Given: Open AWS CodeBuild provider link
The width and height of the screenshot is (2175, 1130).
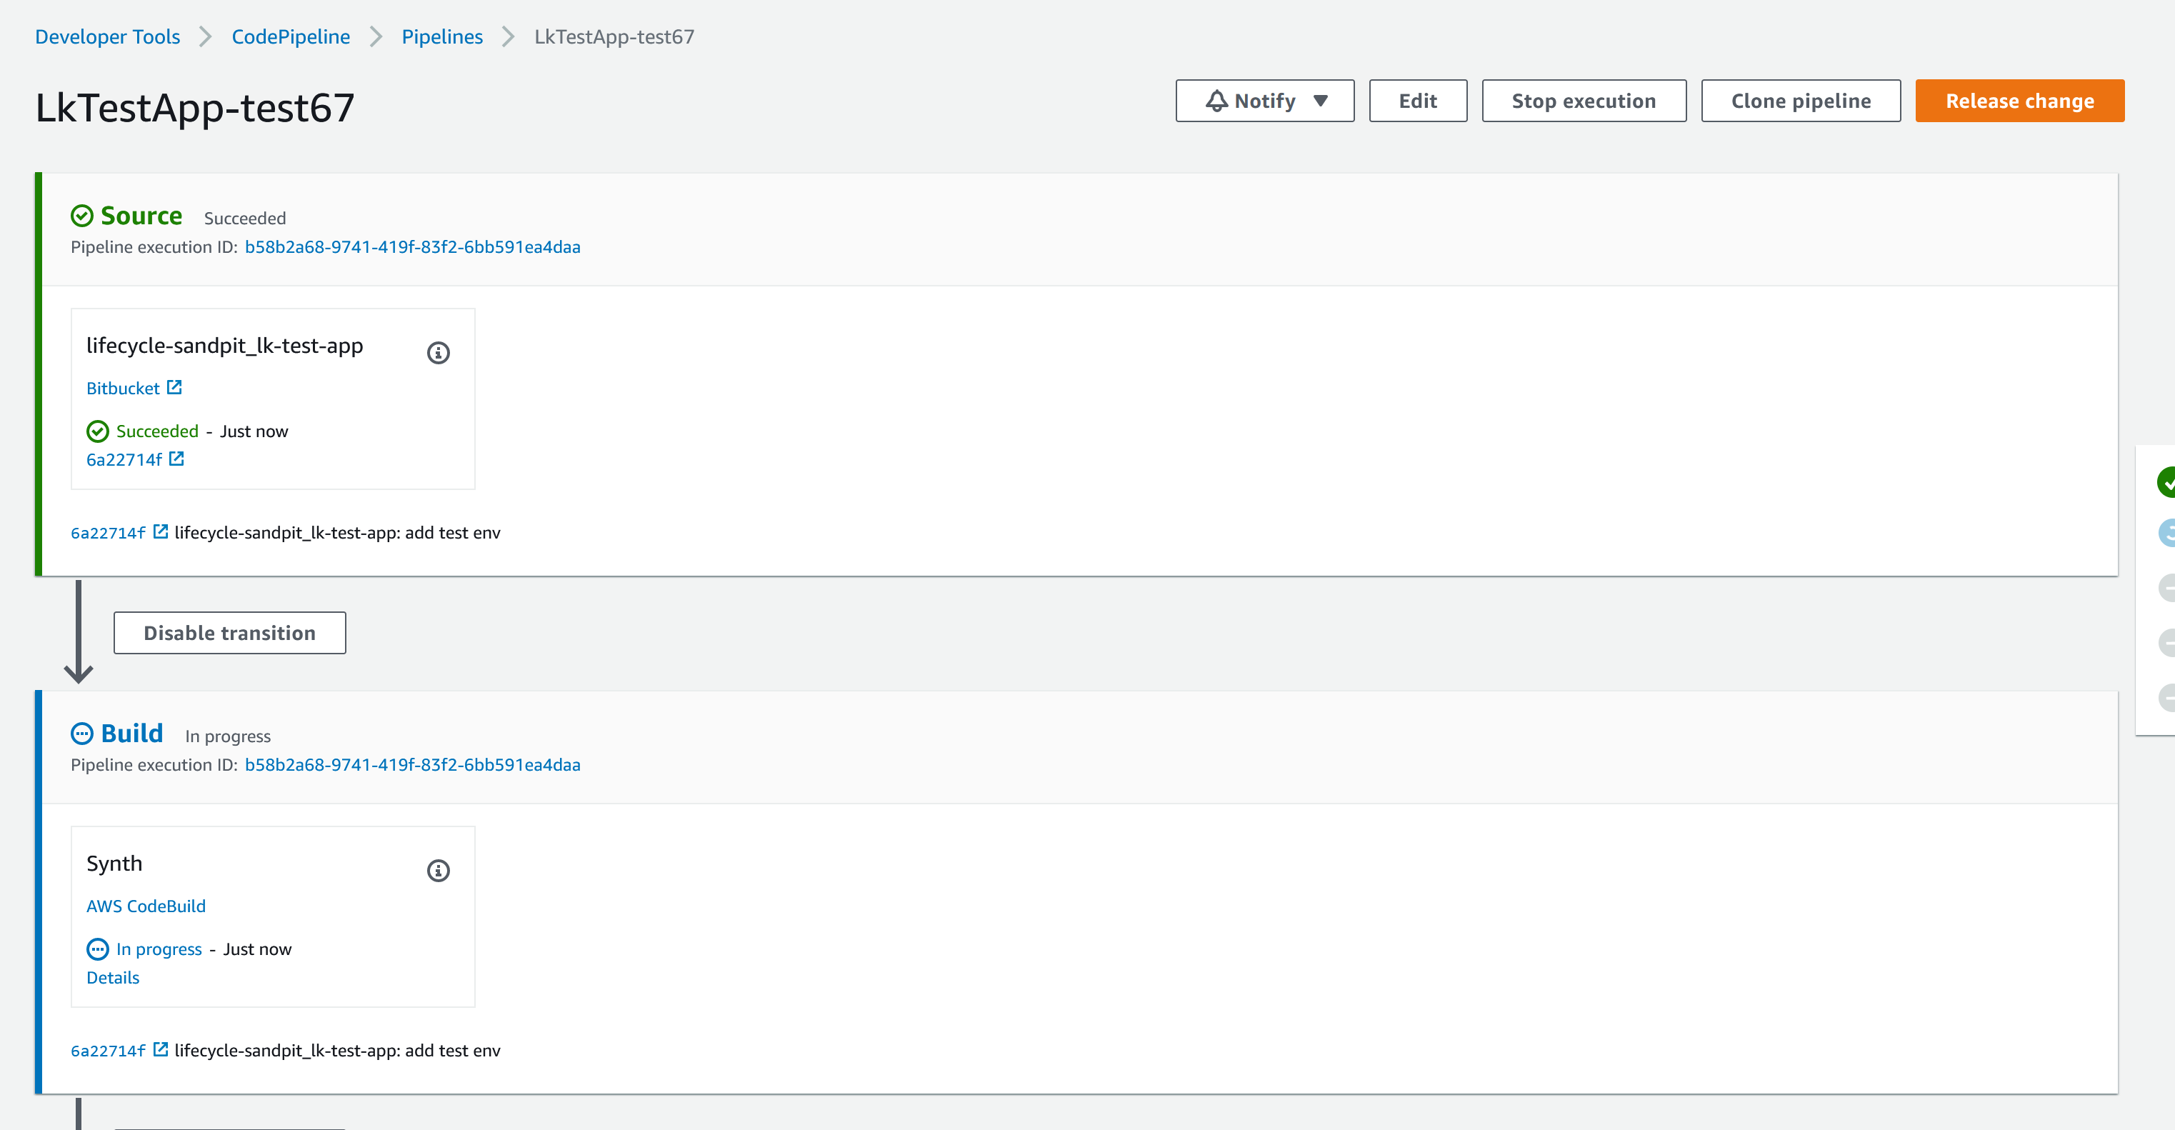Looking at the screenshot, I should (x=145, y=906).
